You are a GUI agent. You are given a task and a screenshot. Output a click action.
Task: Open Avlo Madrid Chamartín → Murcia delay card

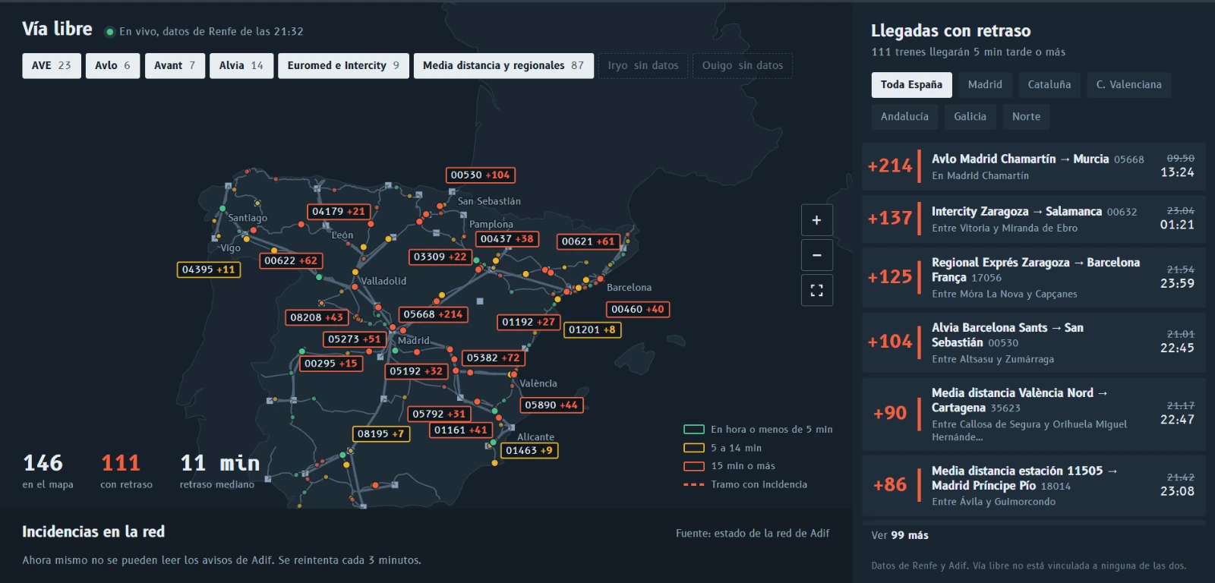tap(1034, 166)
